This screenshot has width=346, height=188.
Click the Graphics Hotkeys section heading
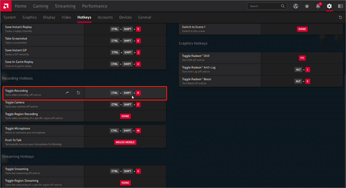point(193,44)
